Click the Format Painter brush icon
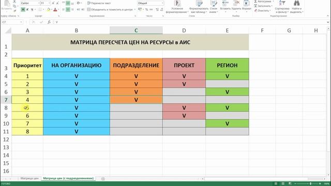 14,10
